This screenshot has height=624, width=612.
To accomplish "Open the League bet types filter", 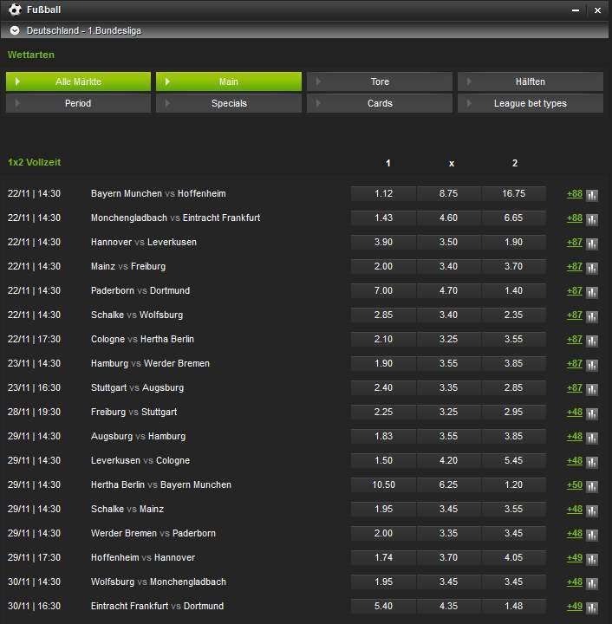I will coord(531,103).
